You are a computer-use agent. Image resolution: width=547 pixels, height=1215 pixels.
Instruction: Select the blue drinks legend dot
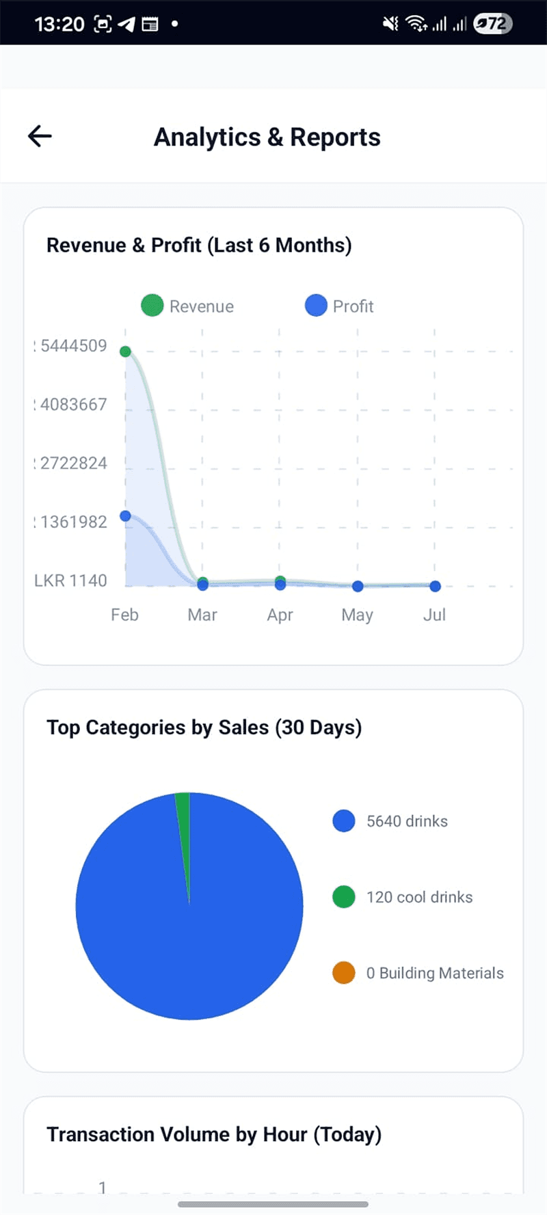point(344,820)
